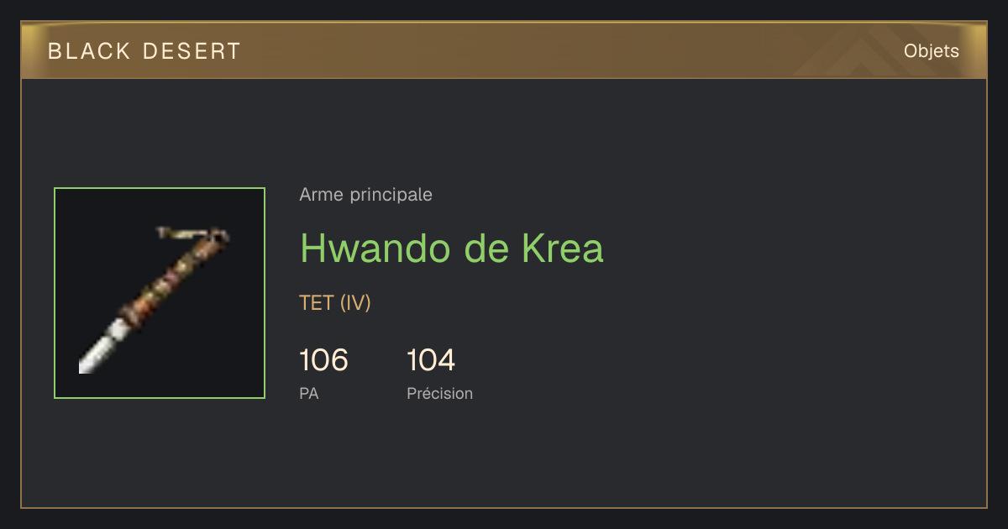Click the Arme principale label
Screen dimensions: 1008x529
coord(365,195)
